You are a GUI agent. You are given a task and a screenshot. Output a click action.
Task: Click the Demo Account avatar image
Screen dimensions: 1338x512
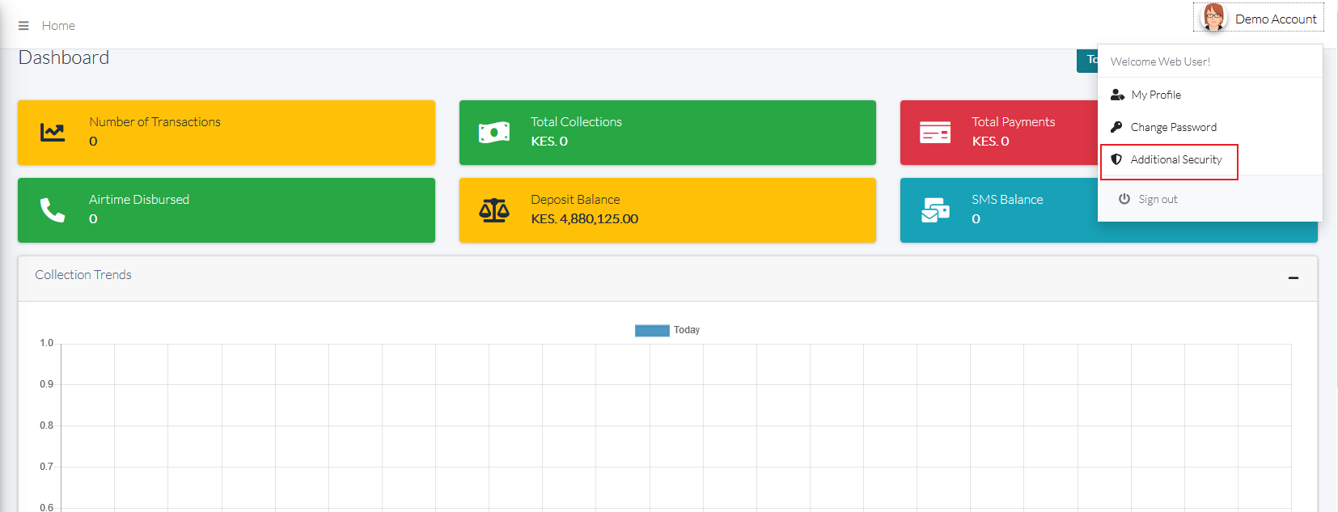coord(1213,18)
